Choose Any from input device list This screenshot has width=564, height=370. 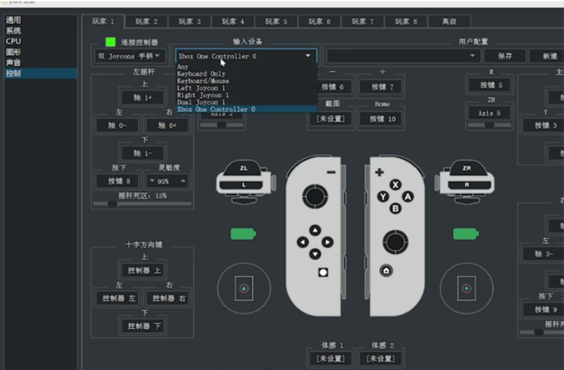point(246,66)
